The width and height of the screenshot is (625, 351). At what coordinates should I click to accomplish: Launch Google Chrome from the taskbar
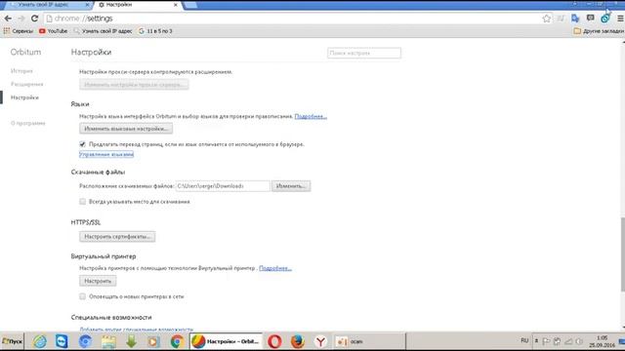(x=177, y=341)
